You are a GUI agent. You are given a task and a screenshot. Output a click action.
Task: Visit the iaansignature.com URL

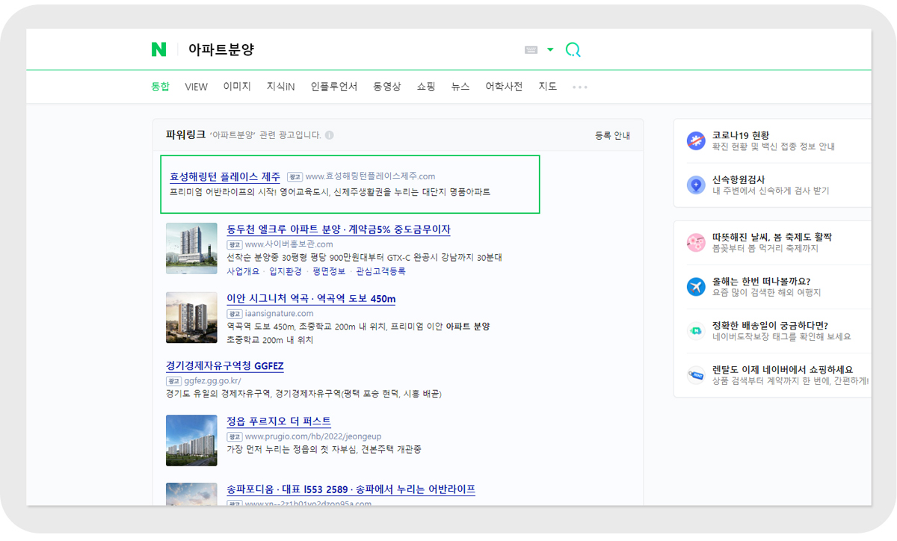coord(280,314)
